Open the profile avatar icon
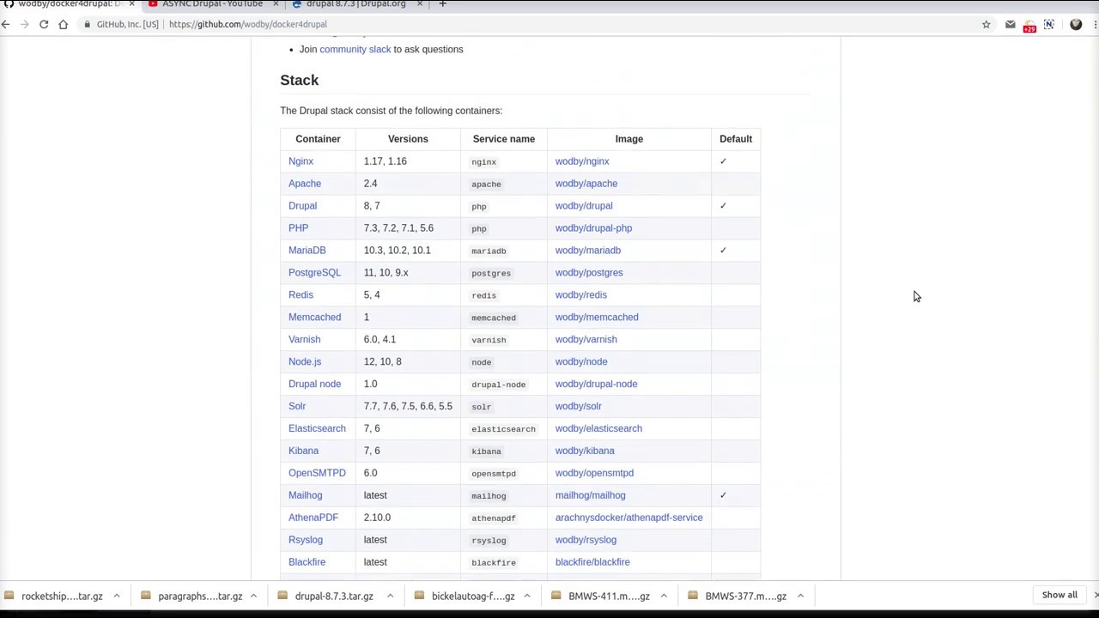This screenshot has width=1099, height=618. pos(1076,24)
